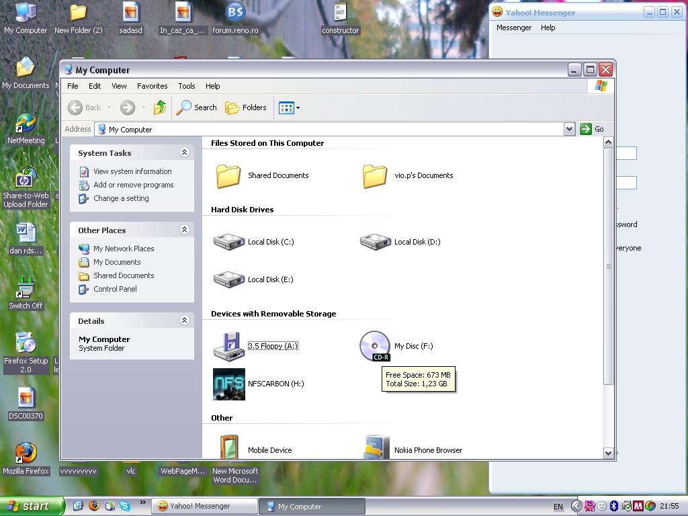Click the Forward arrow toolbar button
Image resolution: width=688 pixels, height=516 pixels.
click(128, 107)
